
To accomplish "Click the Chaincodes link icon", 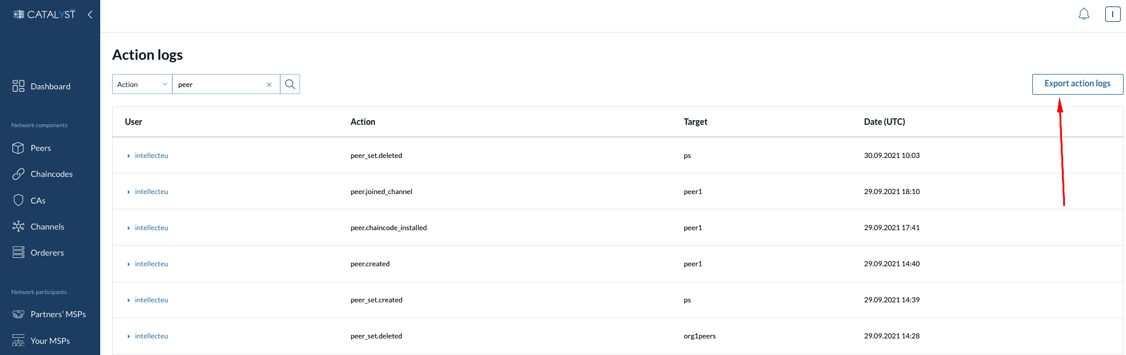I will (18, 174).
